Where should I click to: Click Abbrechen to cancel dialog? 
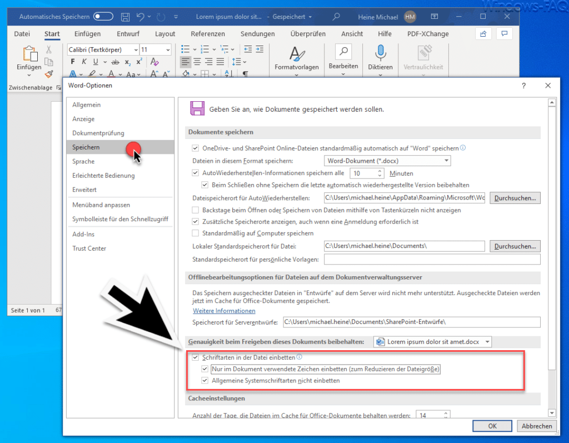tap(537, 426)
